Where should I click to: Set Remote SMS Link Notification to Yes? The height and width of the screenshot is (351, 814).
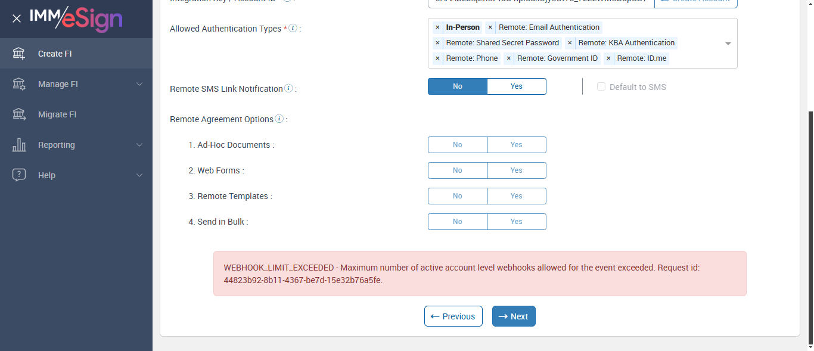coord(516,86)
